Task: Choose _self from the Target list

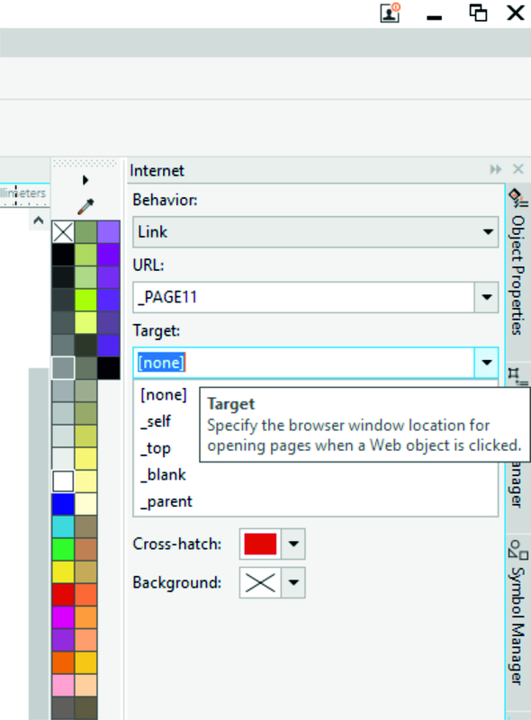Action: pos(156,421)
